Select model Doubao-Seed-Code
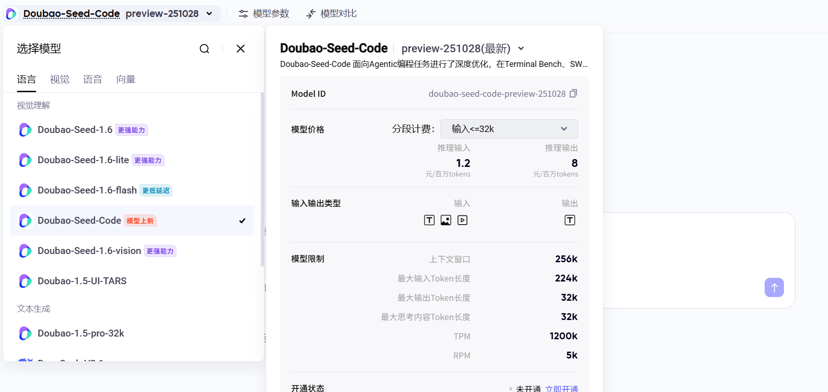Screen dimensions: 828x392 pyautogui.click(x=132, y=221)
